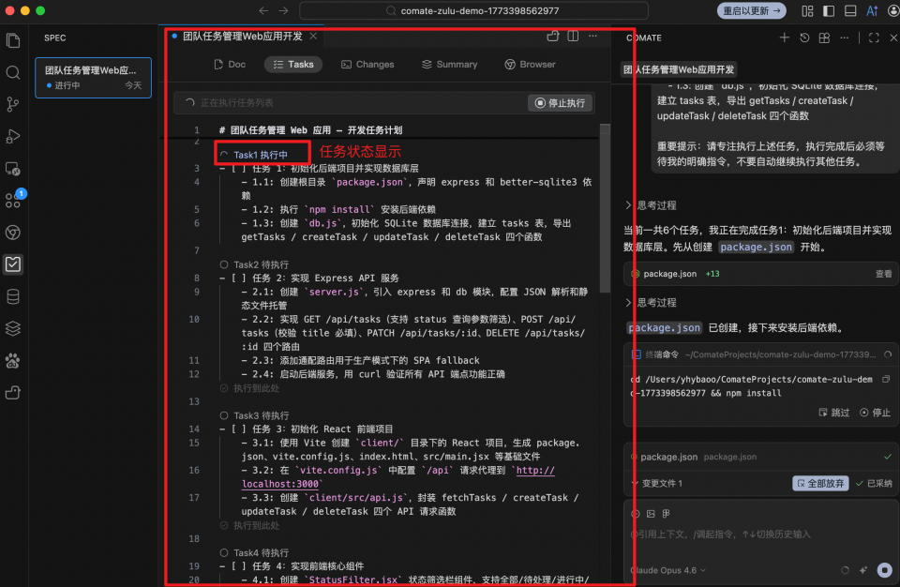The width and height of the screenshot is (900, 587).
Task: Click 执行到此处 below task 2.4
Action: pyautogui.click(x=250, y=388)
